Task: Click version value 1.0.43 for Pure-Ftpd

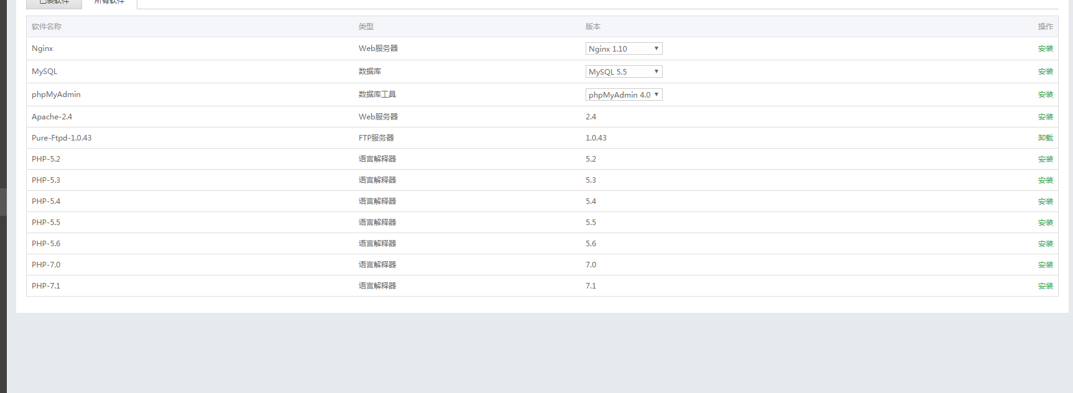Action: tap(596, 138)
